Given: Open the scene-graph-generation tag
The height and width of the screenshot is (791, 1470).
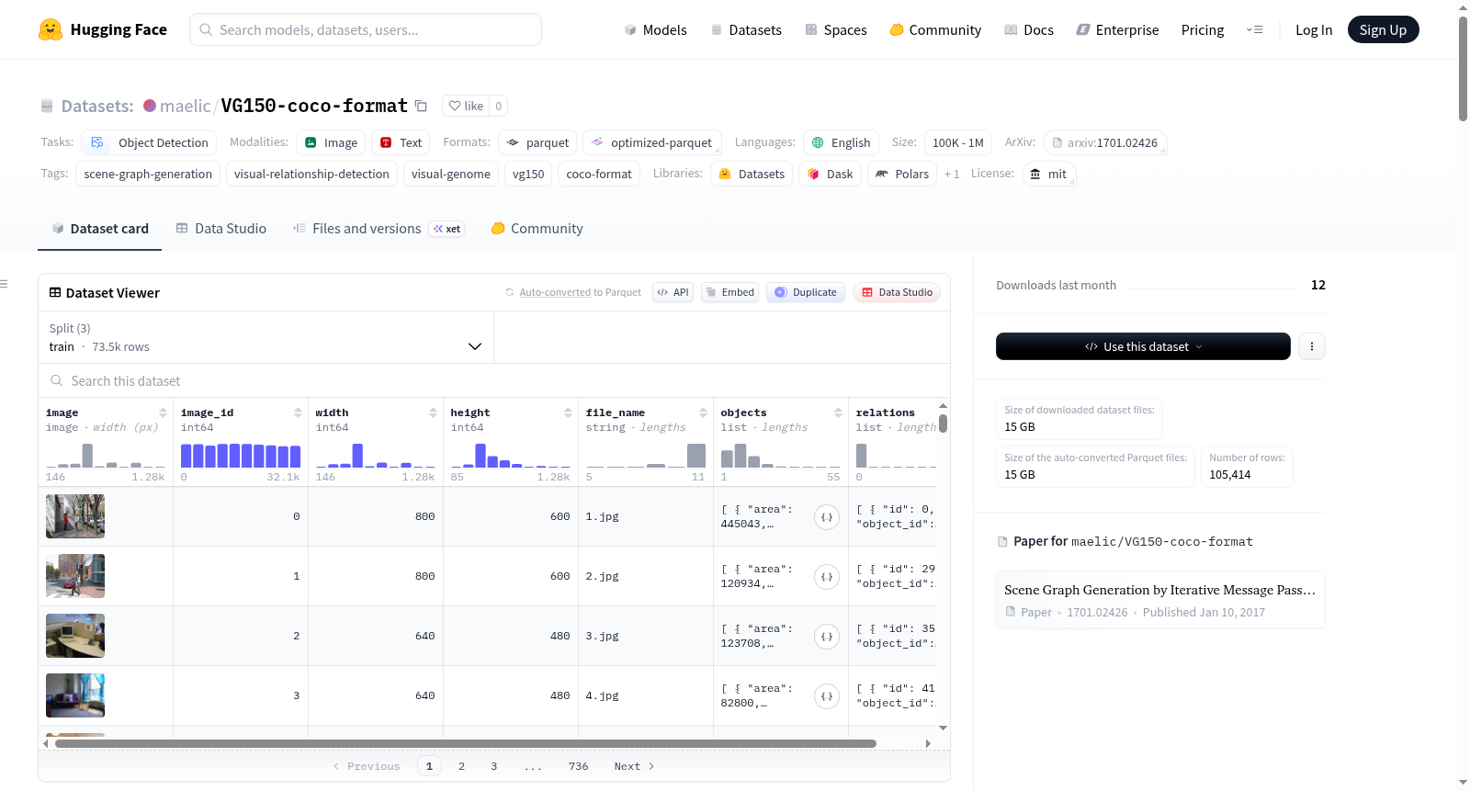Looking at the screenshot, I should click(148, 174).
